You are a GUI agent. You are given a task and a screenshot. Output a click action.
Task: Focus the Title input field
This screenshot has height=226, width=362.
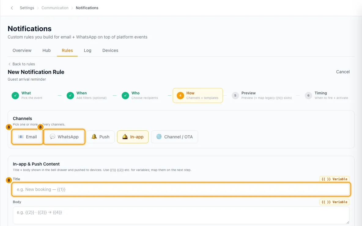pyautogui.click(x=181, y=189)
